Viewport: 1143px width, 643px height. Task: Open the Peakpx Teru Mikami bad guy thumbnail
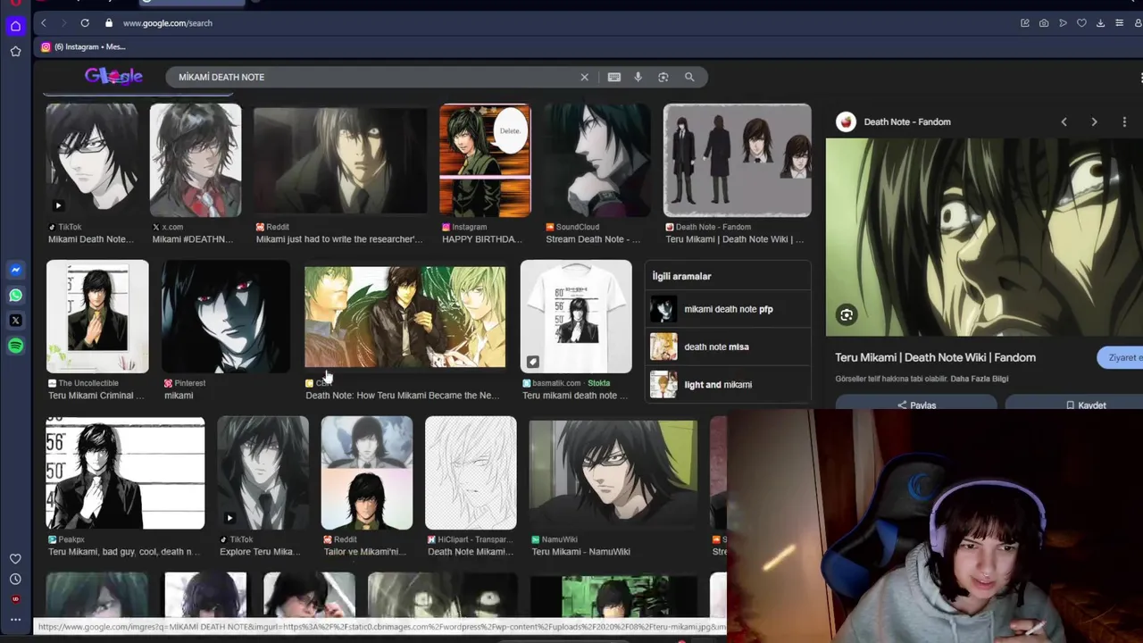pyautogui.click(x=125, y=473)
